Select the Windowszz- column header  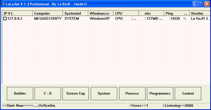[101, 13]
